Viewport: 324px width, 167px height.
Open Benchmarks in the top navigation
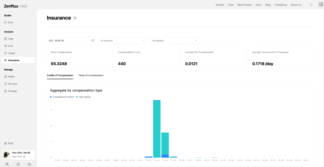[x=244, y=5]
